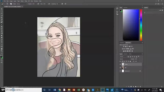Add a Levels adjustment
The width and height of the screenshot is (164, 92).
126,47
